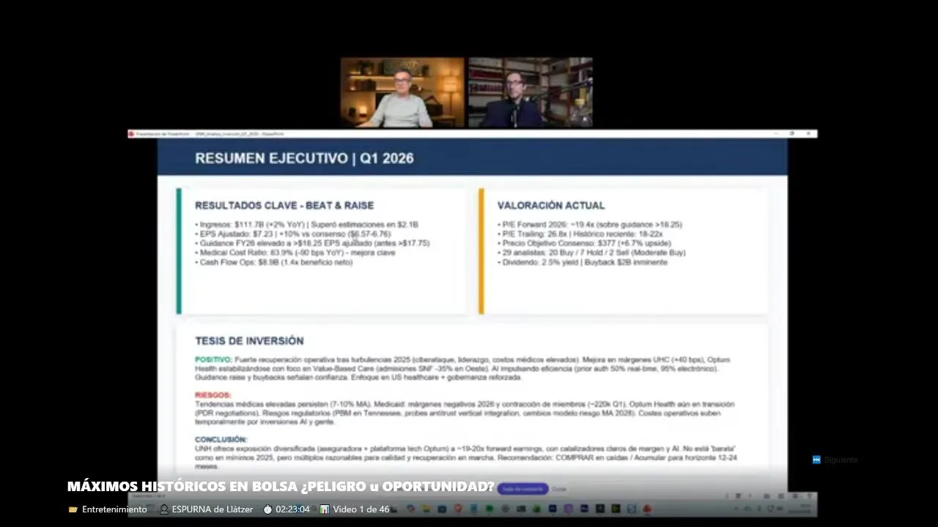The width and height of the screenshot is (938, 527).
Task: Click the person icon before ESPURNA de Llàtzer
Action: 163,509
